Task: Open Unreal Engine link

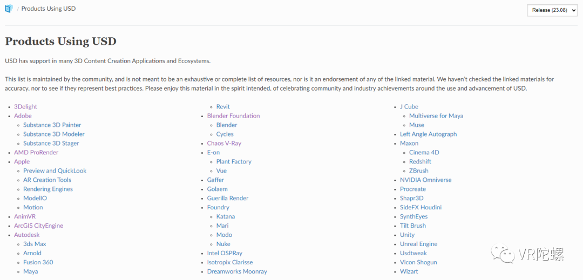Action: click(419, 244)
